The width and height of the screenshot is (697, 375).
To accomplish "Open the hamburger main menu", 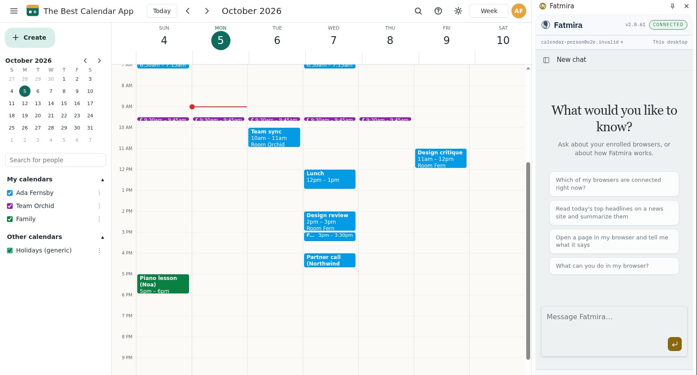I will [x=14, y=11].
